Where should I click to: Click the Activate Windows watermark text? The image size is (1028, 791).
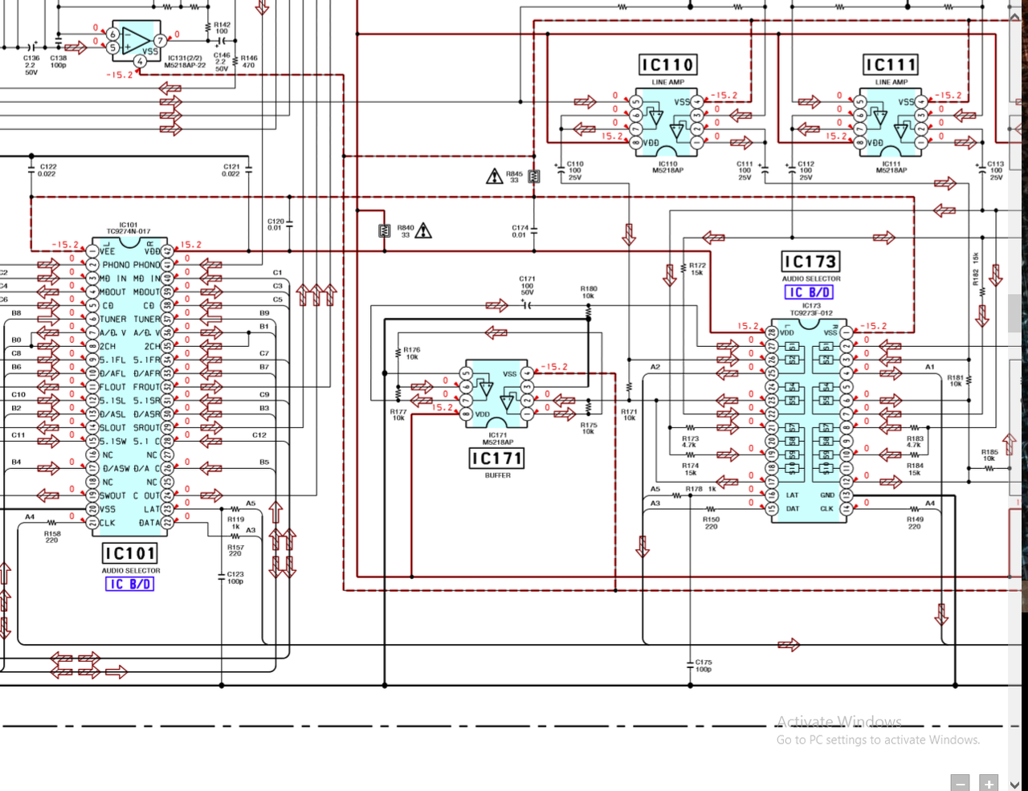[839, 721]
